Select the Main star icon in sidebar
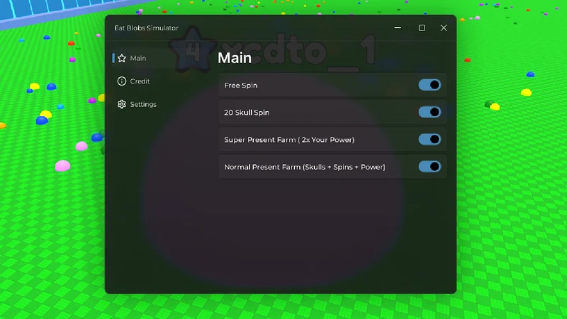The height and width of the screenshot is (319, 567). [122, 58]
